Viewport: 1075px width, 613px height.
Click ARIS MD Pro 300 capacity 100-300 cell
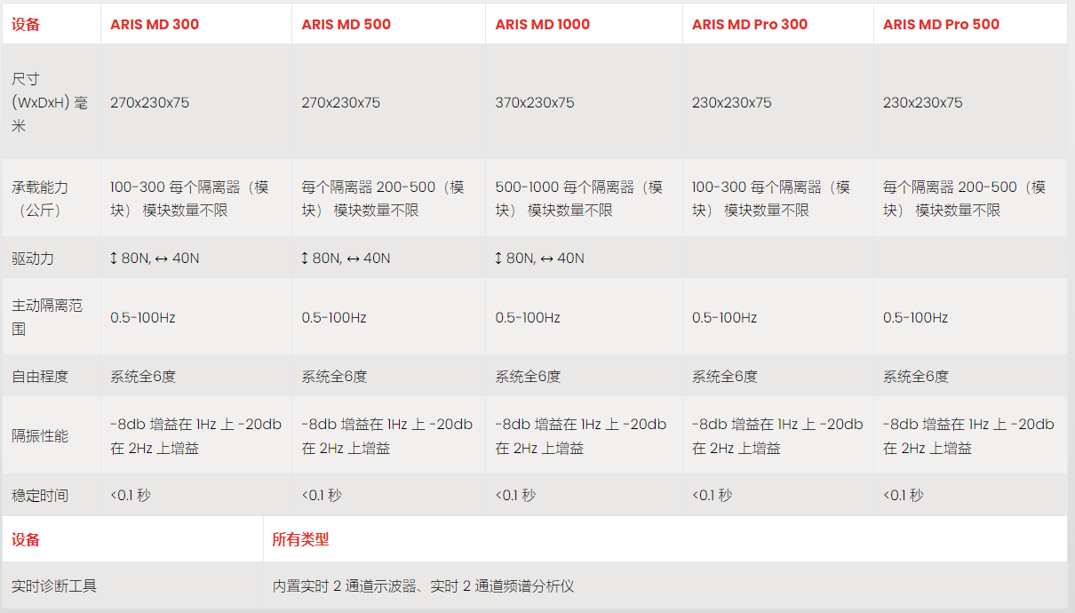771,199
